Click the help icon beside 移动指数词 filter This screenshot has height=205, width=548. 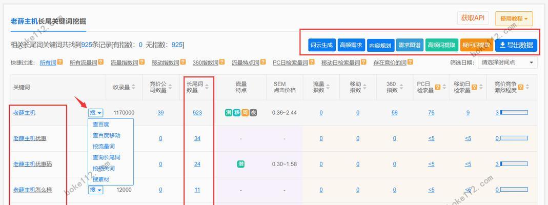pos(183,62)
